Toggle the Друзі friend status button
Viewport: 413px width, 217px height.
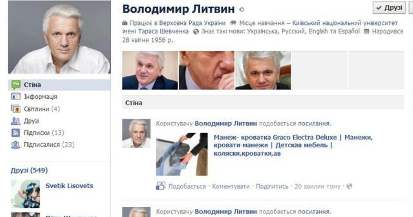[x=389, y=8]
